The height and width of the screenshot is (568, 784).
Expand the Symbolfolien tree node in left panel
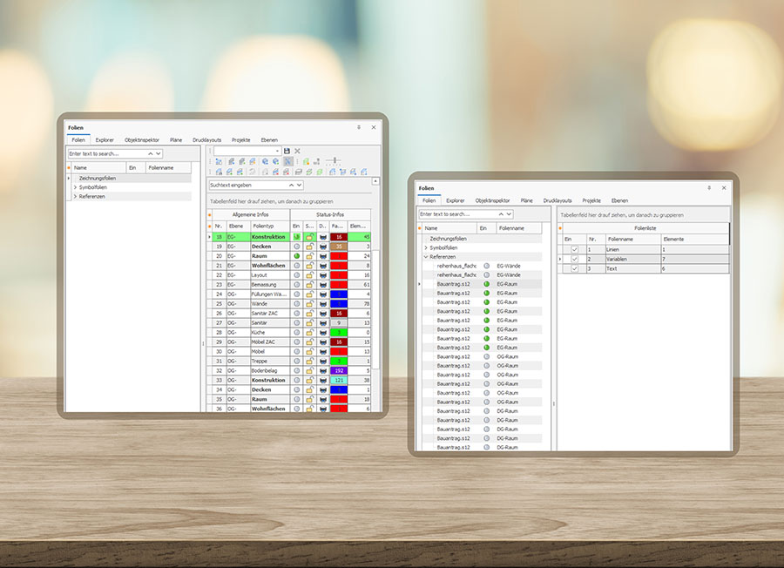coord(75,187)
